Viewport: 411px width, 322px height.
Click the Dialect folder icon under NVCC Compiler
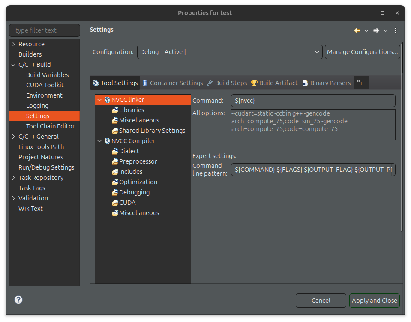tap(115, 151)
